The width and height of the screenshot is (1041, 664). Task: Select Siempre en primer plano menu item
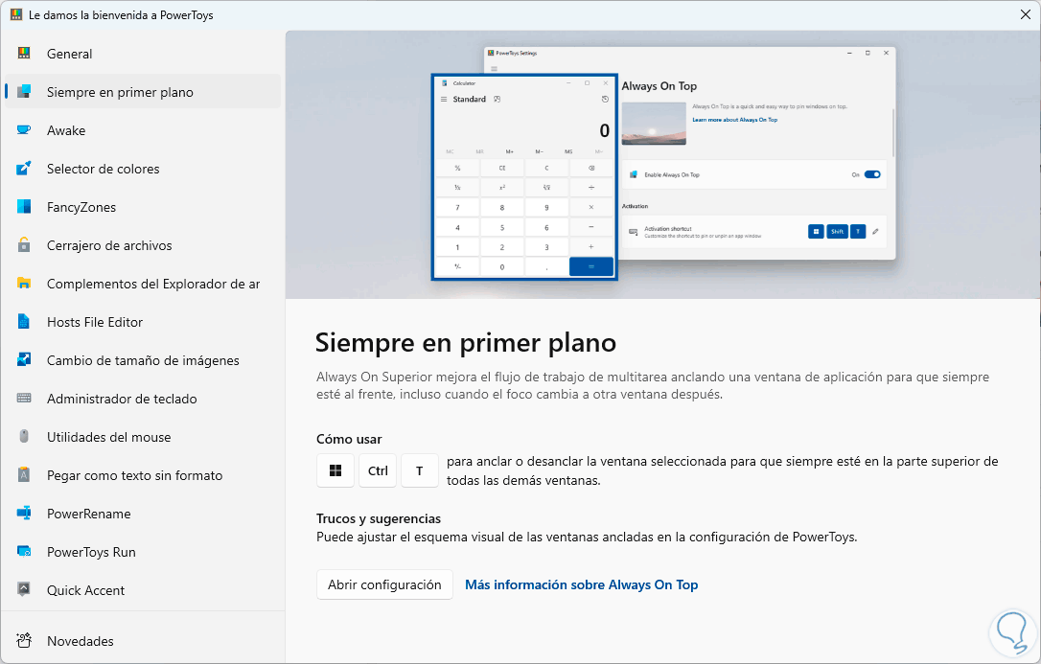pos(143,92)
